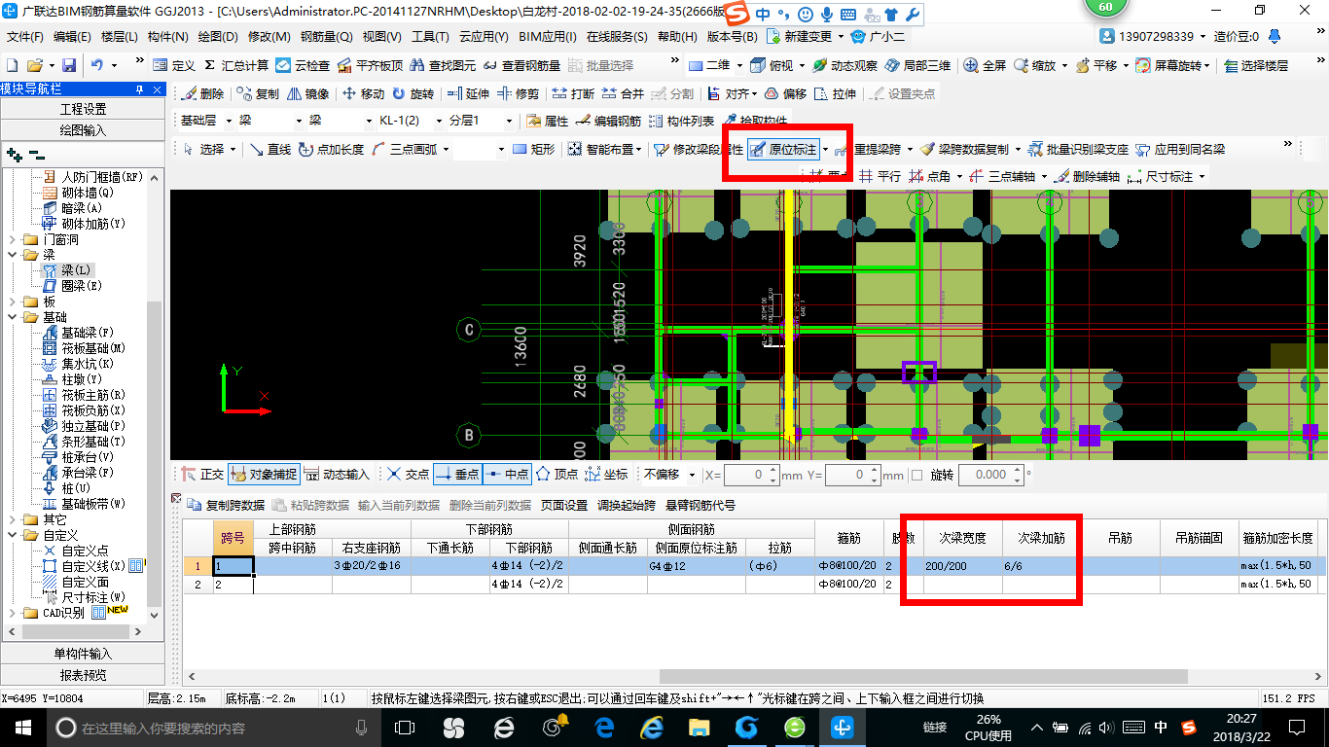1329x747 pixels.
Task: Open 属性 properties panel
Action: coord(547,122)
